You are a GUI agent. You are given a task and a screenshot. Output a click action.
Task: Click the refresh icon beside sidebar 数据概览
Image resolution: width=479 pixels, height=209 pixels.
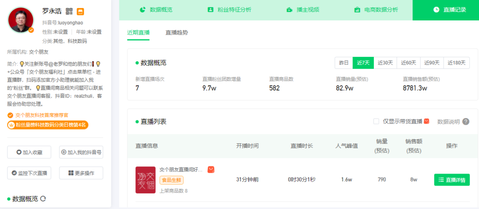[43, 199]
